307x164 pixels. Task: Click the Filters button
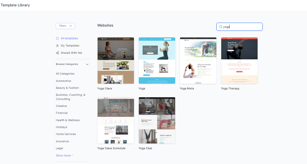(65, 26)
